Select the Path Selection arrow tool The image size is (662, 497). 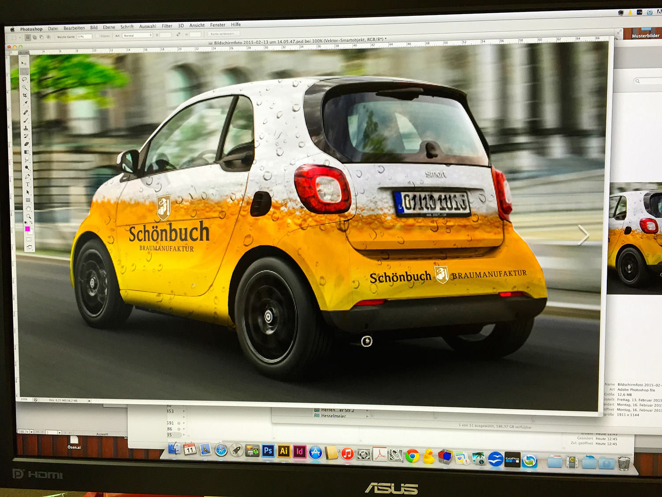28,192
